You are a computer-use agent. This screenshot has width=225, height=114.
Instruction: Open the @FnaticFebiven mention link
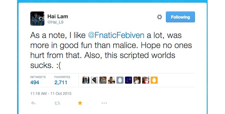(x=116, y=35)
